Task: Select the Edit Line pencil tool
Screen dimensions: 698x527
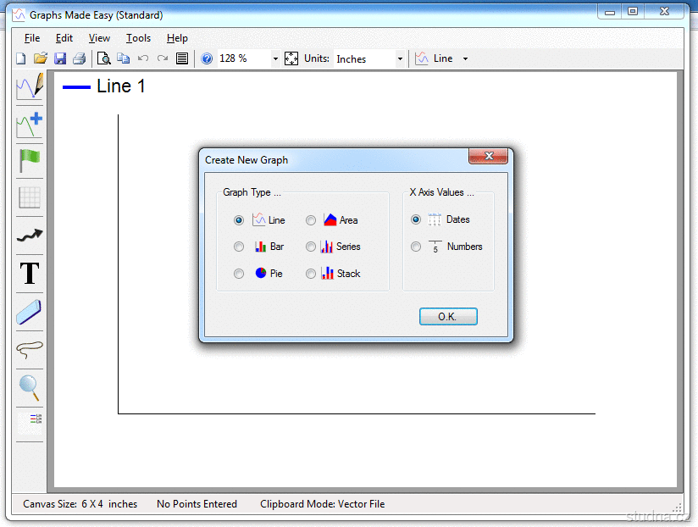Action: click(x=30, y=86)
